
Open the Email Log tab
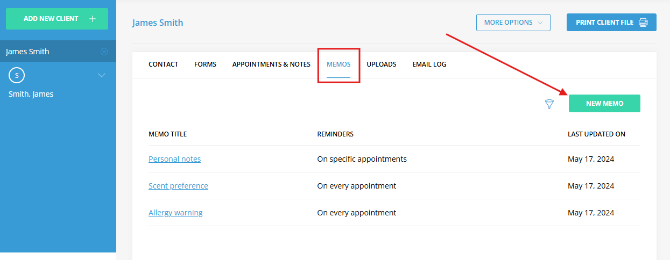pos(429,64)
